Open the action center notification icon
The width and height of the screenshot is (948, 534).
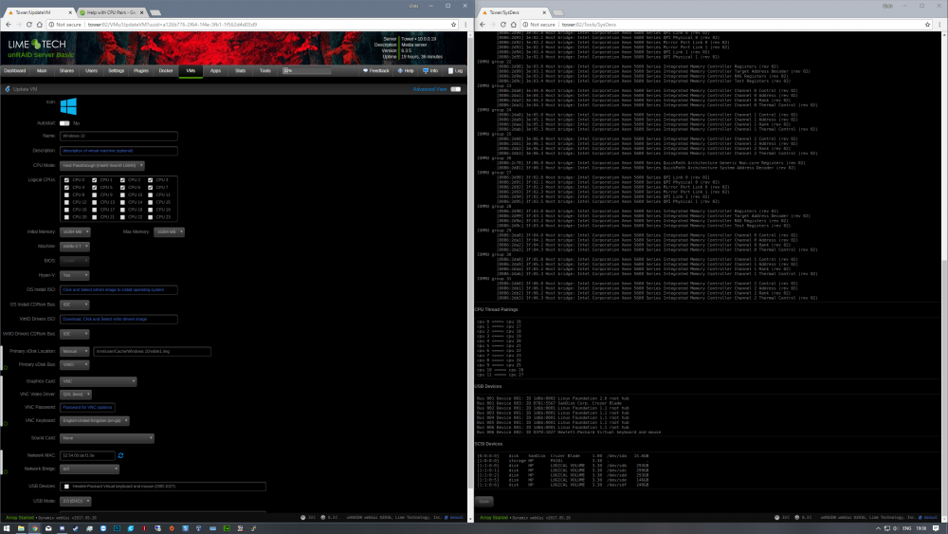(936, 528)
